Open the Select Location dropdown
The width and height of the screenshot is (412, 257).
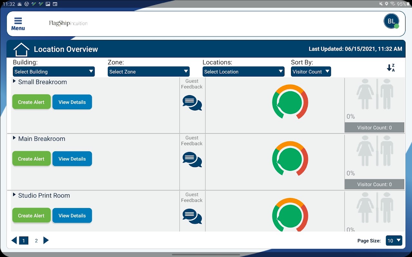(243, 72)
